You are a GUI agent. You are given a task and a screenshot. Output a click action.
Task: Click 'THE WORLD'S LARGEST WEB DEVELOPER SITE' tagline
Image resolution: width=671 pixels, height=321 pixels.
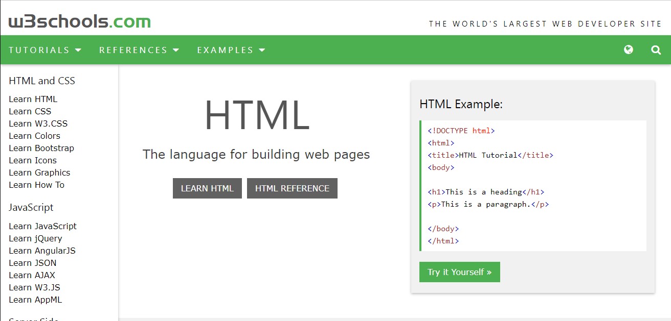tap(545, 24)
